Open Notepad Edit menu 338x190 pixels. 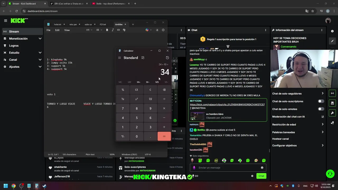[x=57, y=30]
